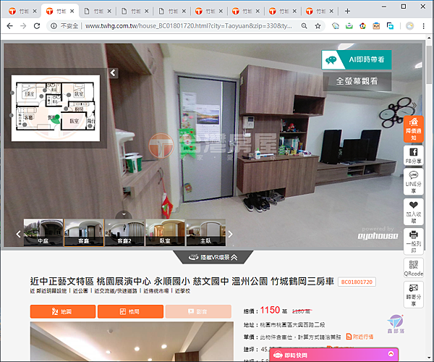Switch to the last 竹城 browser tab
Image resolution: width=434 pixels, height=362 pixels.
point(320,11)
